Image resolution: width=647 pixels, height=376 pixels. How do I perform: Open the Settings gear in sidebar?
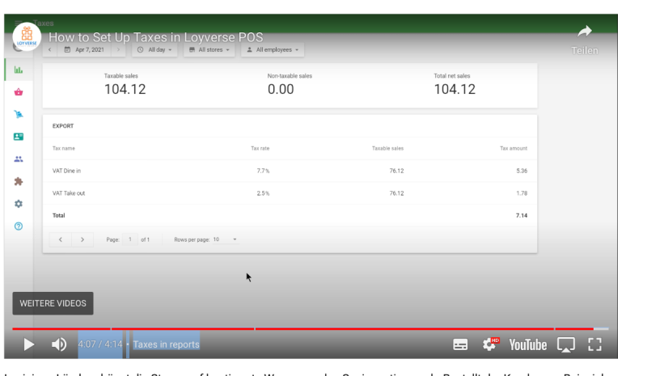coord(19,204)
